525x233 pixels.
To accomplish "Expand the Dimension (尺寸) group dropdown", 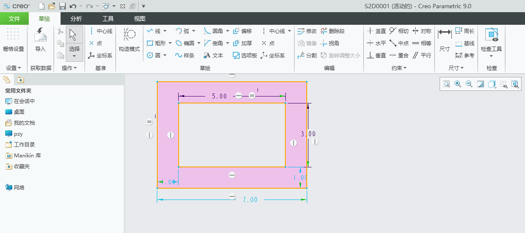I will tap(456, 68).
